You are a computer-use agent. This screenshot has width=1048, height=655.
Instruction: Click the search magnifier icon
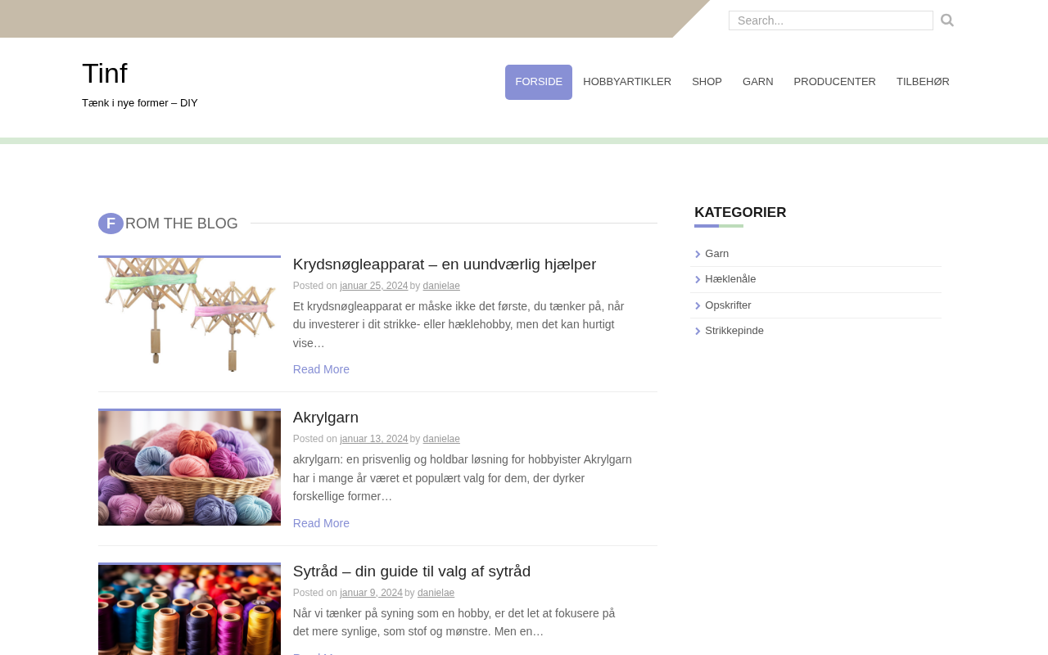(x=947, y=20)
